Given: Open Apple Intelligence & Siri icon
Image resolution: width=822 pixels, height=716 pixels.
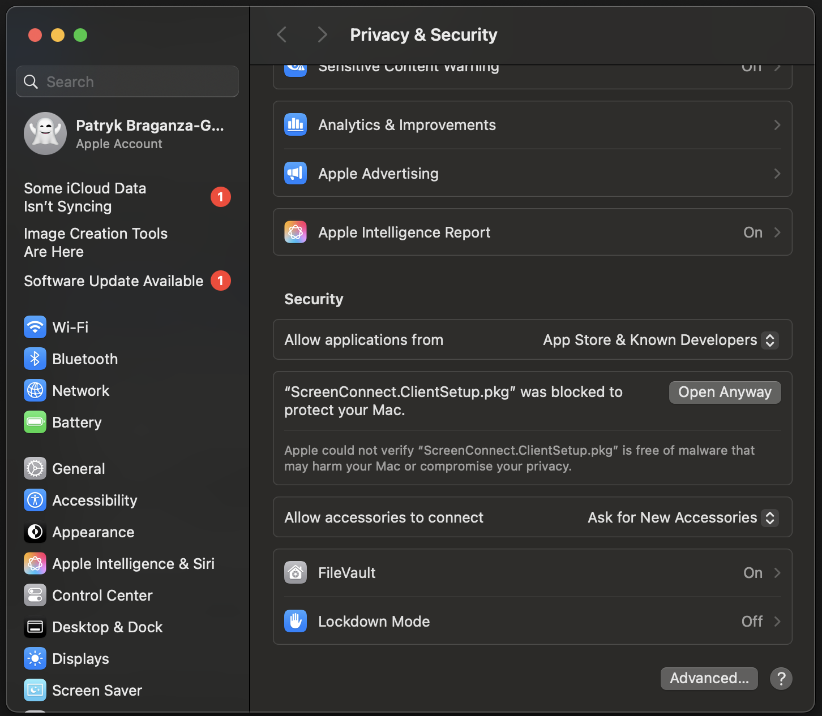Looking at the screenshot, I should [x=35, y=563].
